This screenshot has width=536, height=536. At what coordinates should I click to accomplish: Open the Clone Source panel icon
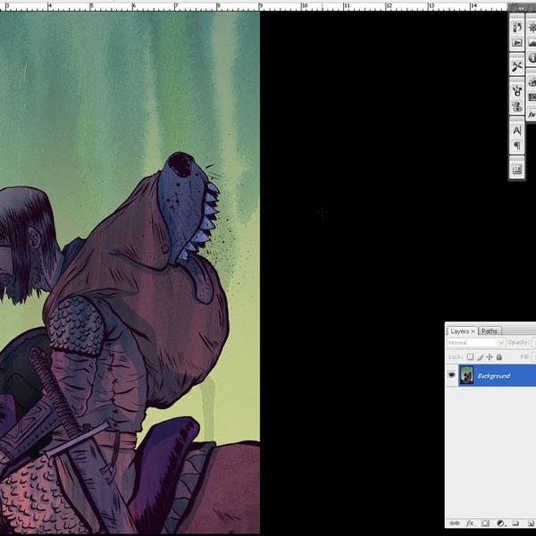coord(517,106)
